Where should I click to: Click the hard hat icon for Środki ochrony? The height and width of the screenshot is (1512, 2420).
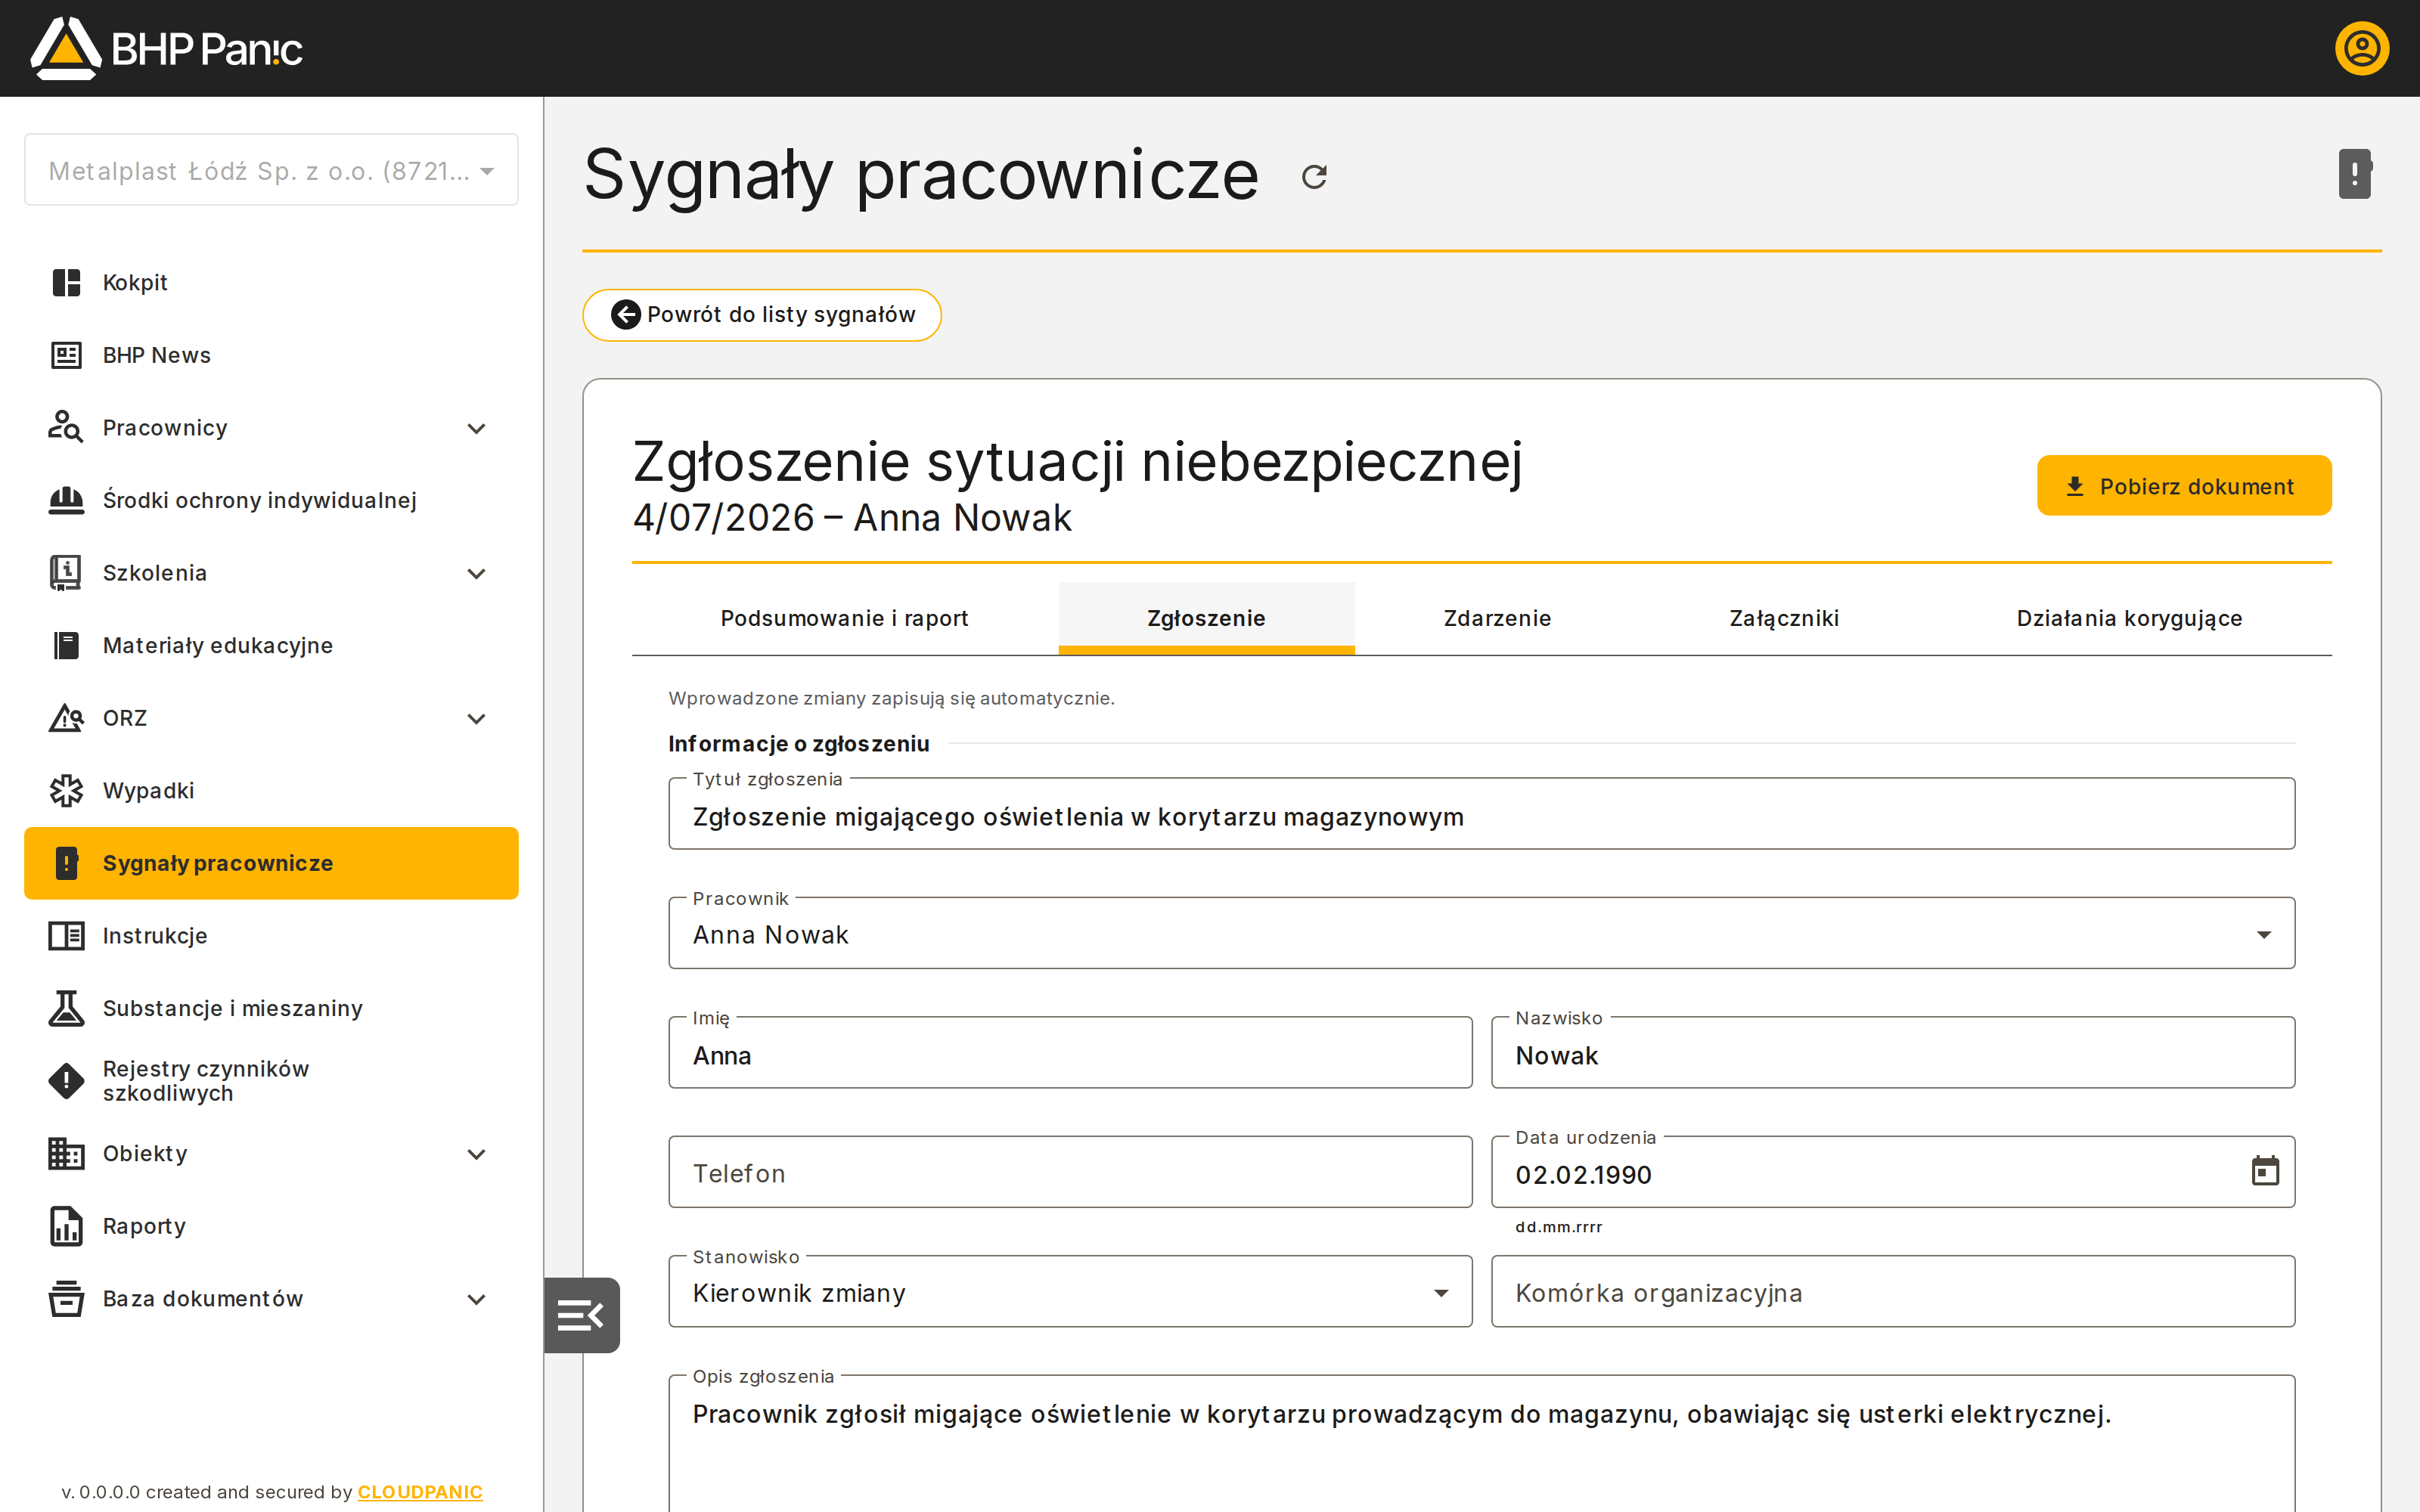click(66, 500)
